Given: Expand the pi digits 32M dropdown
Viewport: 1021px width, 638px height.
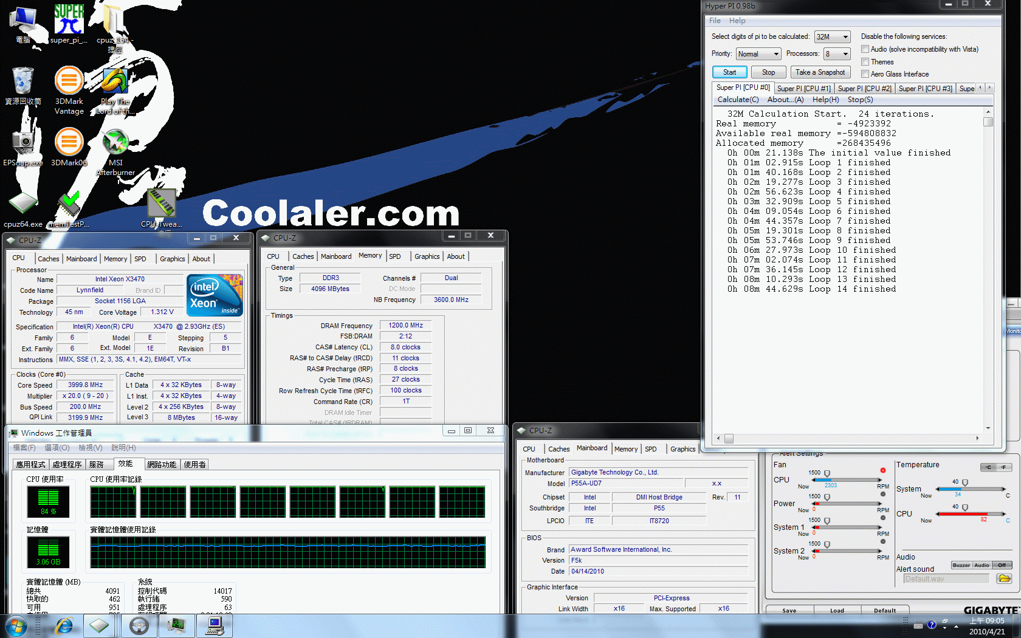Looking at the screenshot, I should pyautogui.click(x=832, y=37).
